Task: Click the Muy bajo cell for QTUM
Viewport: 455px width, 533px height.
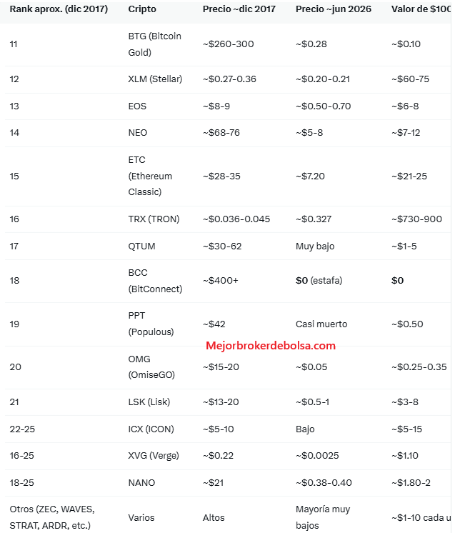Action: (315, 246)
